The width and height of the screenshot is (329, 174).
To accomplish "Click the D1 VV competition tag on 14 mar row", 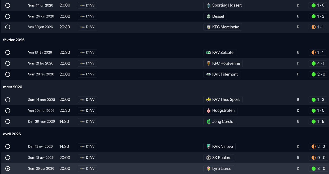I will tap(88, 100).
